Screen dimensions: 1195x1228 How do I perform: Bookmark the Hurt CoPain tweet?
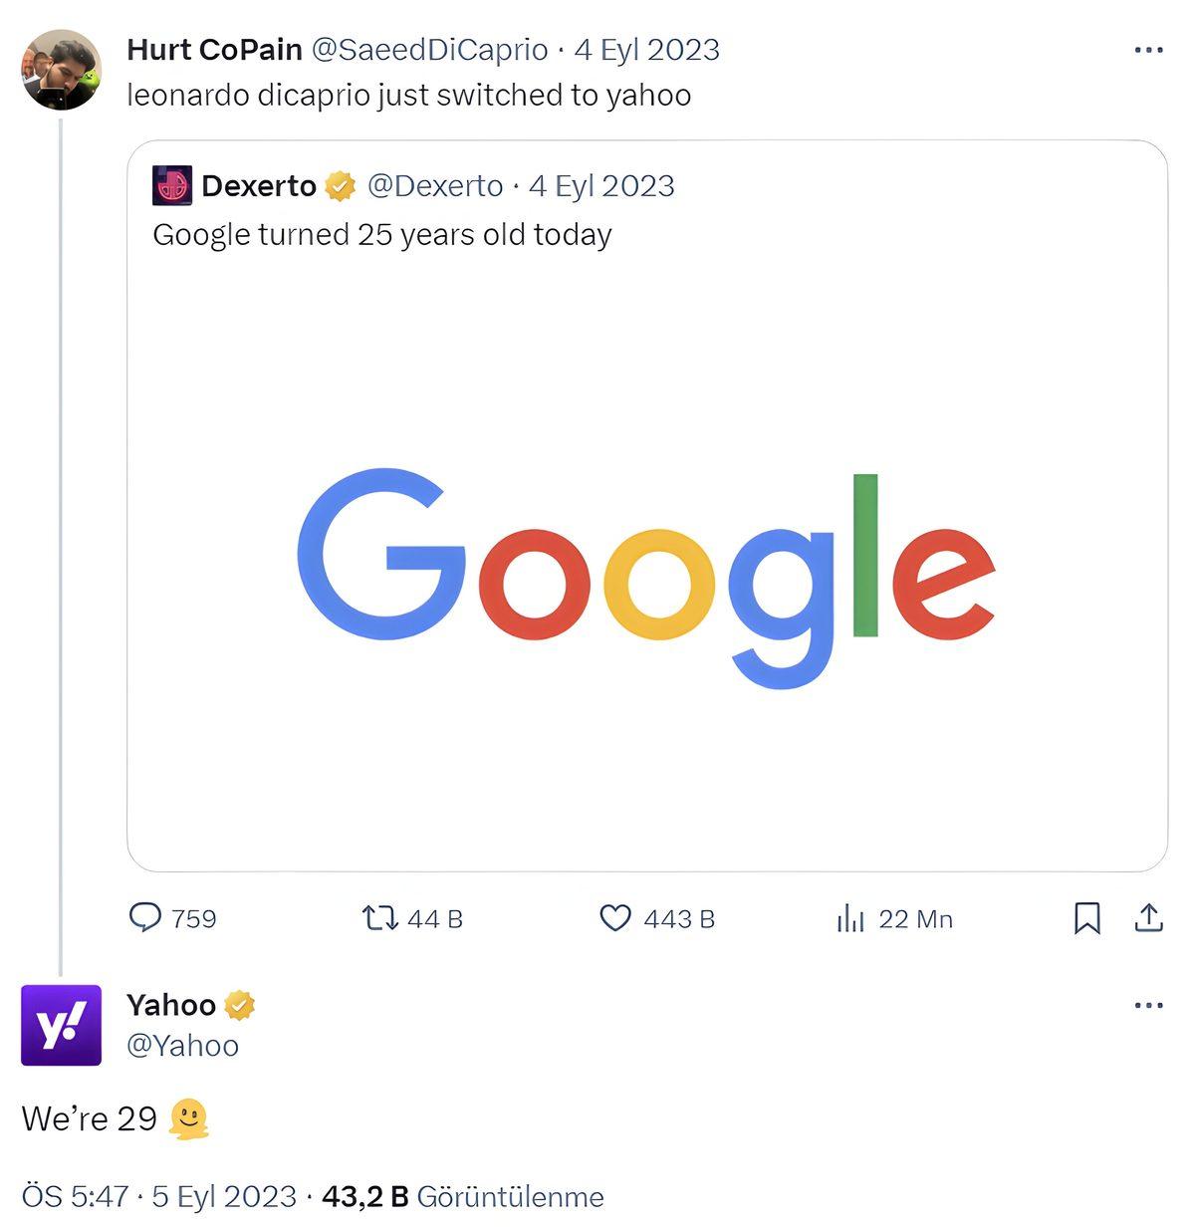pyautogui.click(x=1086, y=917)
